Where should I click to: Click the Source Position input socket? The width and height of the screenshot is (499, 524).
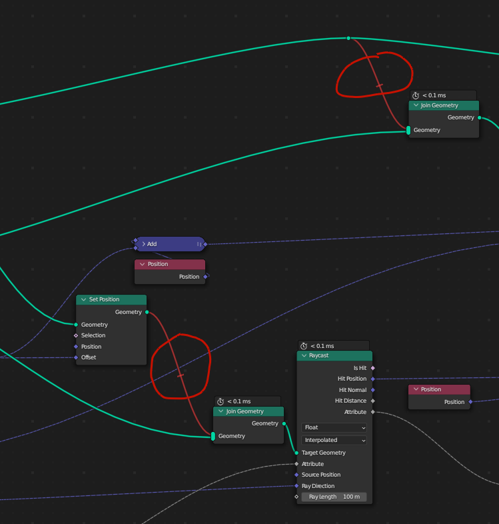(296, 475)
